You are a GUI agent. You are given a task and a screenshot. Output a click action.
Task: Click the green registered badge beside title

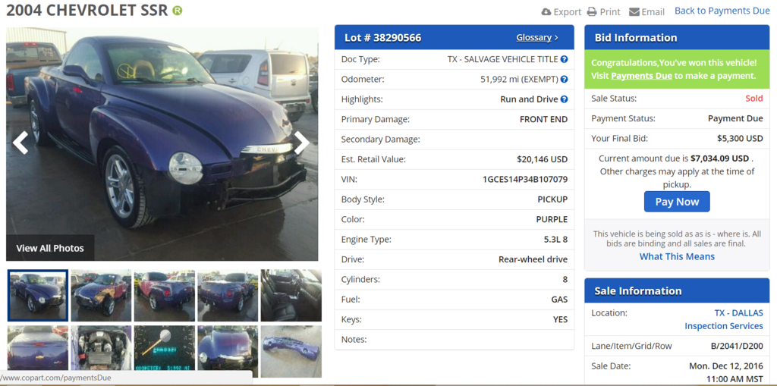(x=178, y=11)
